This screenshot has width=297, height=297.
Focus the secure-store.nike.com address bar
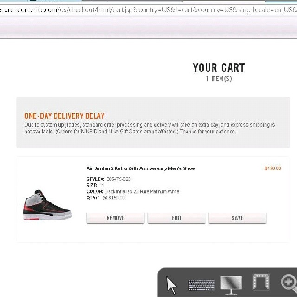pyautogui.click(x=148, y=10)
